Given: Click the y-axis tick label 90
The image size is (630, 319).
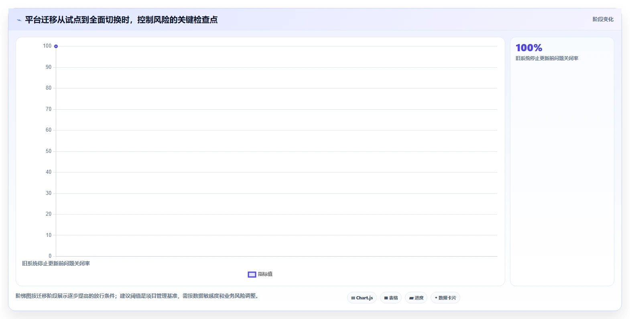Looking at the screenshot, I should coord(49,67).
